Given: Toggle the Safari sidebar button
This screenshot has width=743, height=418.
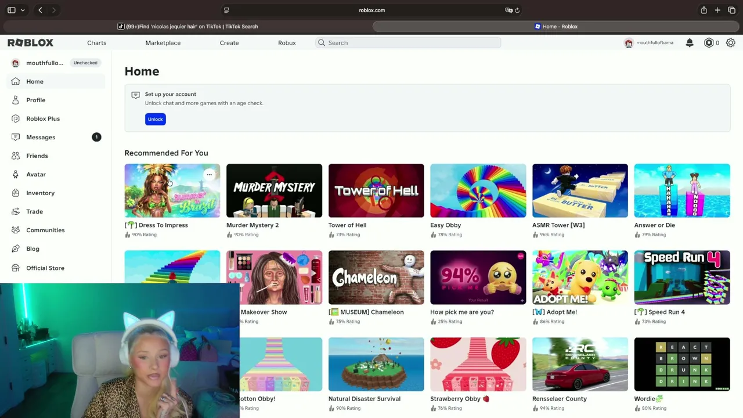Looking at the screenshot, I should tap(11, 10).
